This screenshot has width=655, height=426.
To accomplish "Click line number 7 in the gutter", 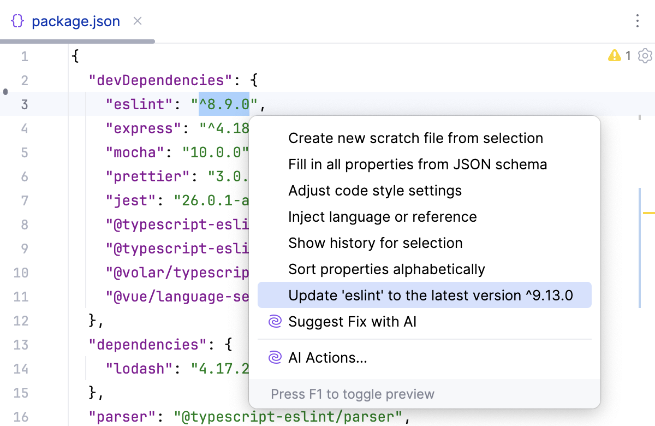I will [x=25, y=200].
